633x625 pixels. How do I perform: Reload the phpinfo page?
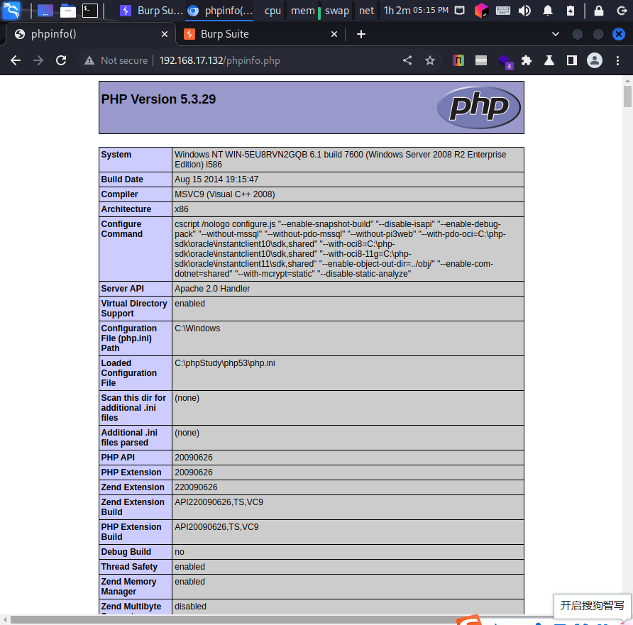click(61, 60)
